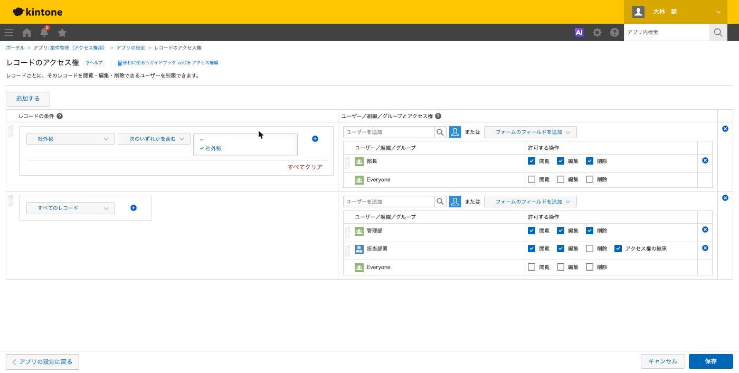Open the ポータル breadcrumb link
Screen dimensions: 739x373
[x=15, y=47]
